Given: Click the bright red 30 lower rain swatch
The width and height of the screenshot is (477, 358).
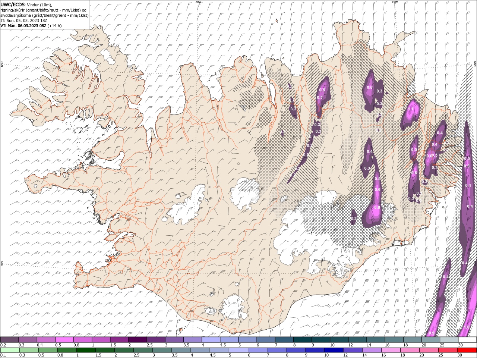Looking at the screenshot, I should [x=467, y=350].
